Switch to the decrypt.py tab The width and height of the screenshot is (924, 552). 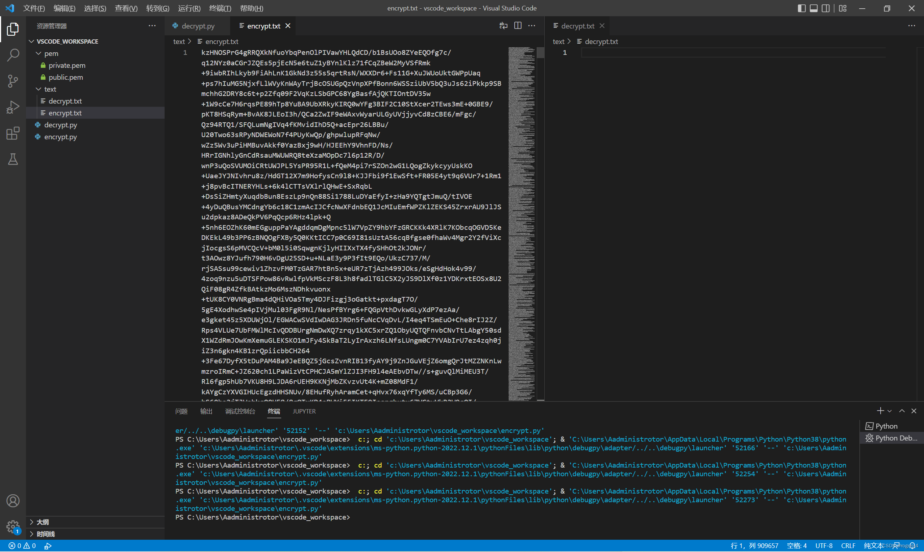pyautogui.click(x=197, y=26)
